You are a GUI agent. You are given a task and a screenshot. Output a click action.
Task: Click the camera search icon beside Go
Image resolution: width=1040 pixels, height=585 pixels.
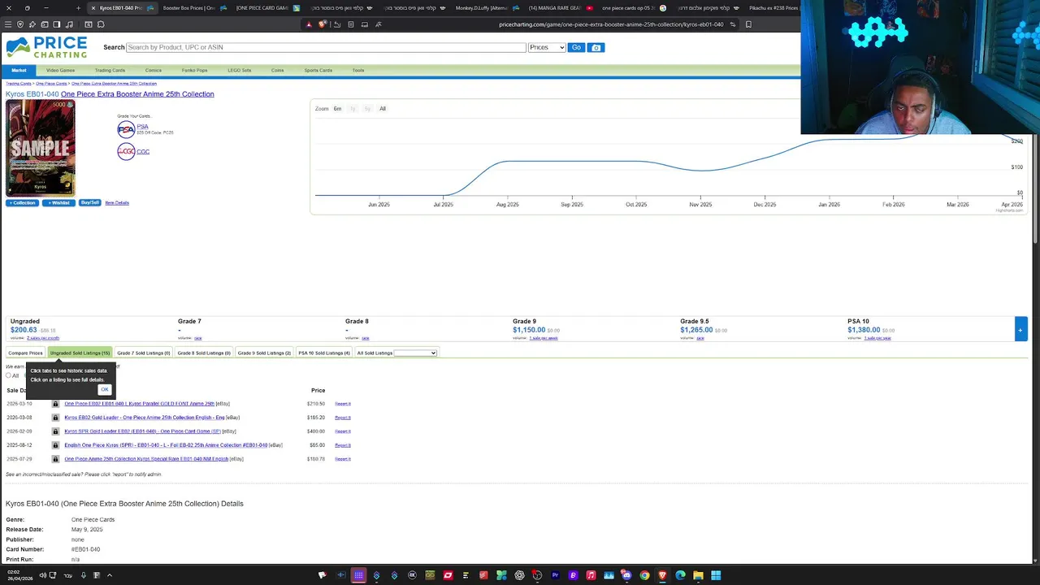(x=596, y=47)
